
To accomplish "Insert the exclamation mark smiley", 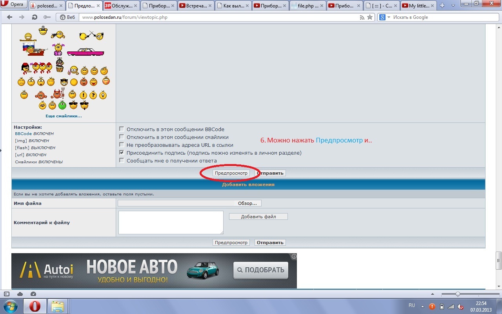I will pos(83,95).
